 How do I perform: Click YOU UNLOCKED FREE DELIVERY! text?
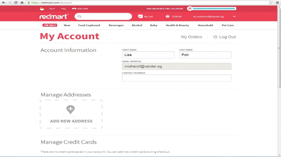[x=165, y=8]
